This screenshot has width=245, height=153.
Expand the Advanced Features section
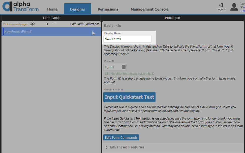pos(127,147)
